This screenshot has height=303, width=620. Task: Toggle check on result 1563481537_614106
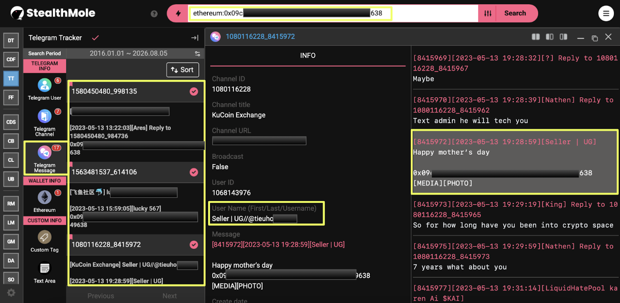pyautogui.click(x=194, y=172)
